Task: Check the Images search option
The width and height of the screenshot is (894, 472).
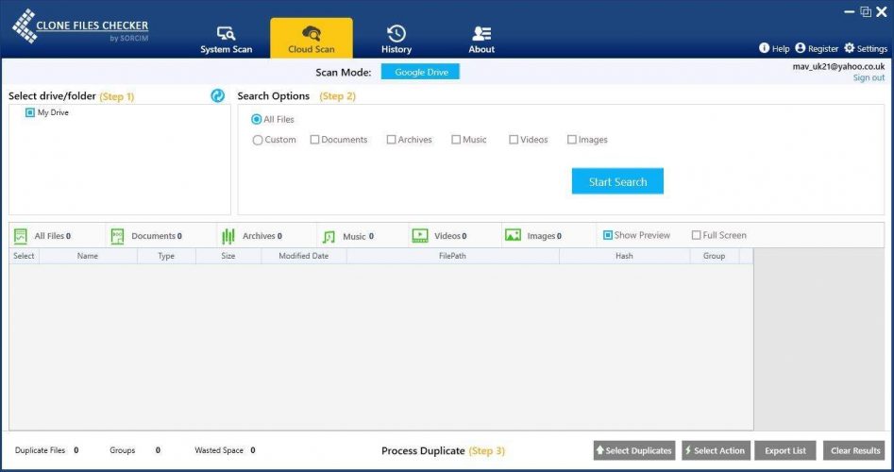Action: click(x=572, y=140)
